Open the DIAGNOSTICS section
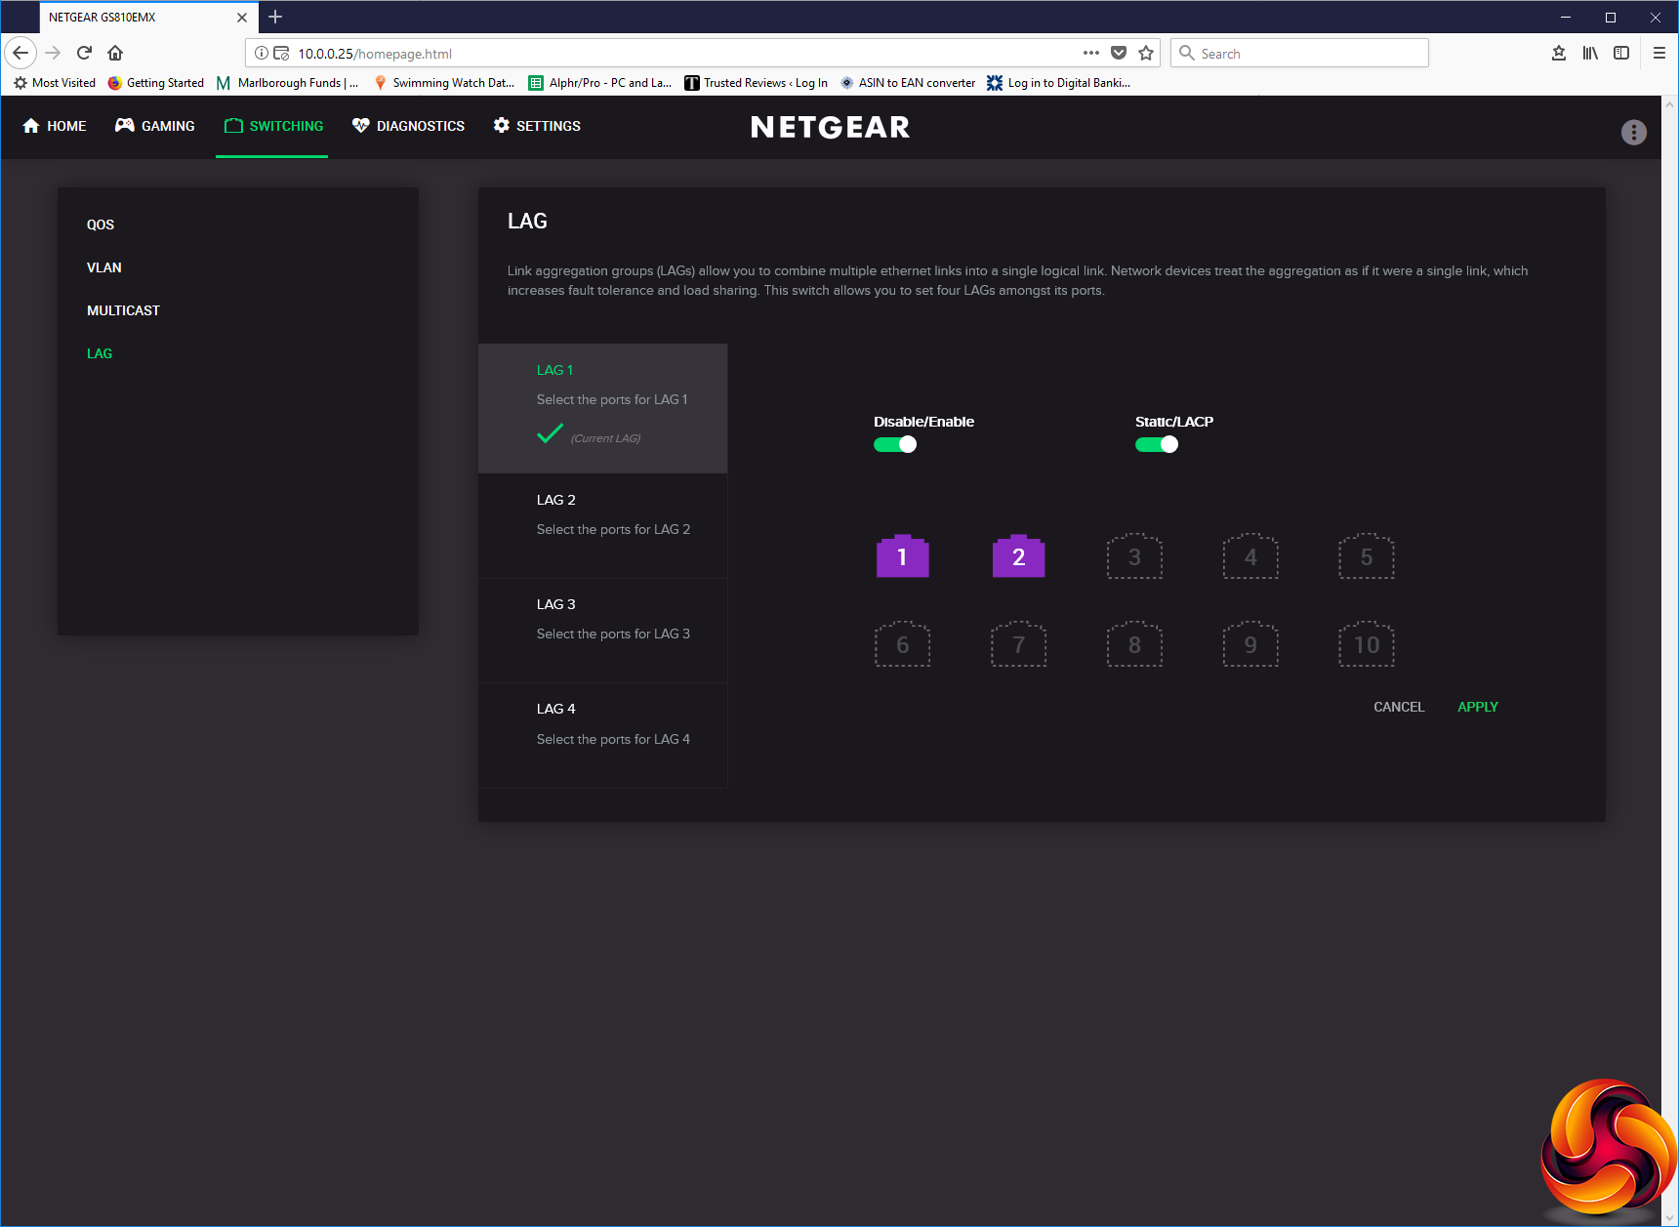This screenshot has width=1679, height=1227. click(x=408, y=126)
